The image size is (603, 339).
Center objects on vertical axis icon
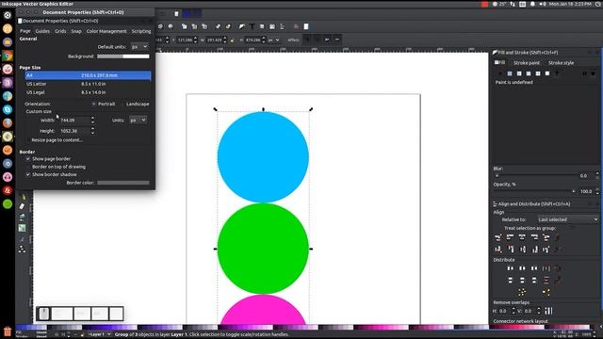tap(522, 237)
